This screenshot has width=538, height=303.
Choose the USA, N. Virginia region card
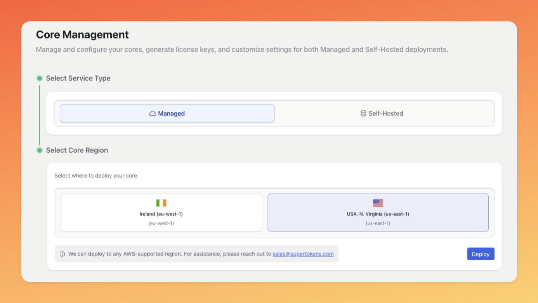378,212
